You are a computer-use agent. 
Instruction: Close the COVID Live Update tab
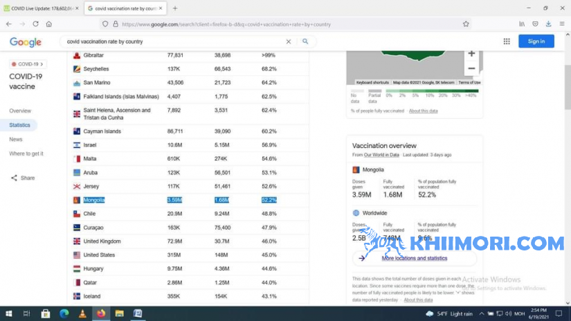click(77, 8)
